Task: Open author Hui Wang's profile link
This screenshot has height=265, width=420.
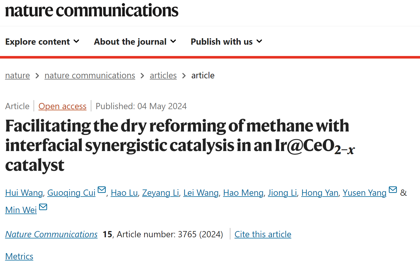Action: pyautogui.click(x=24, y=193)
